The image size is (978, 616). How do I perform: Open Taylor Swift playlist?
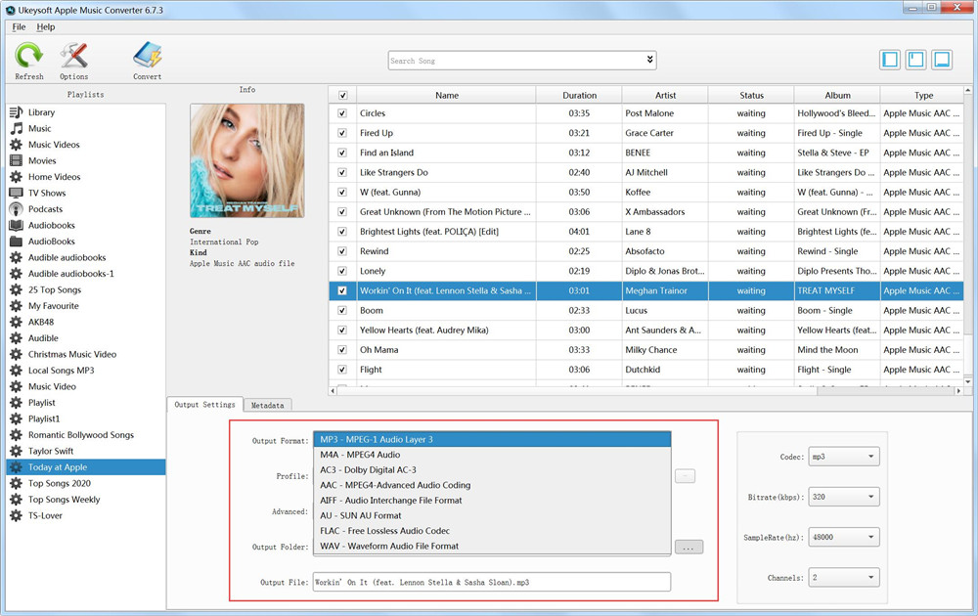click(85, 452)
